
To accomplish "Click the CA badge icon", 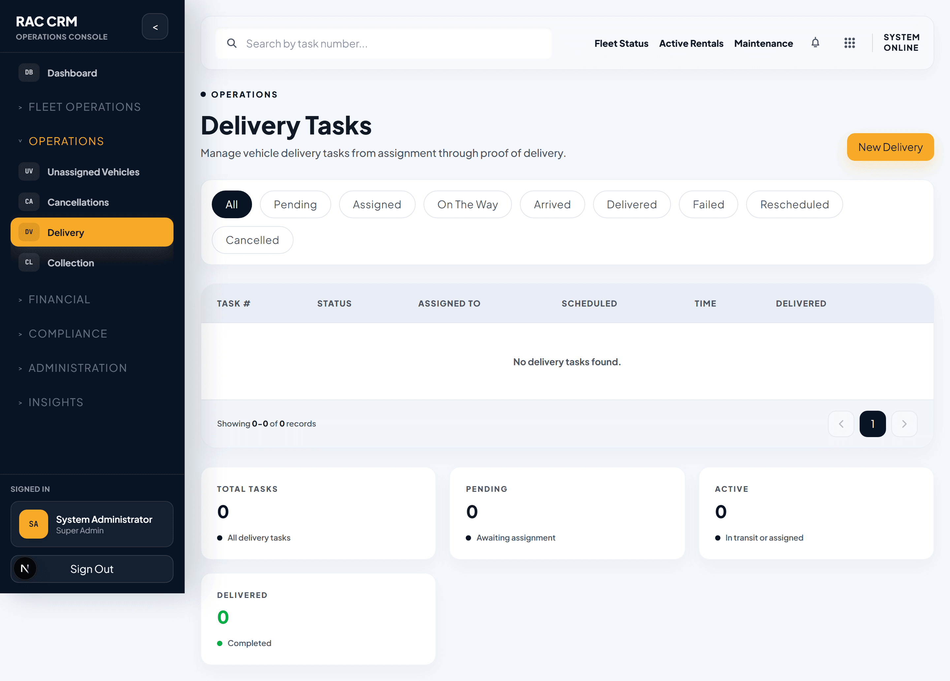I will pos(29,202).
